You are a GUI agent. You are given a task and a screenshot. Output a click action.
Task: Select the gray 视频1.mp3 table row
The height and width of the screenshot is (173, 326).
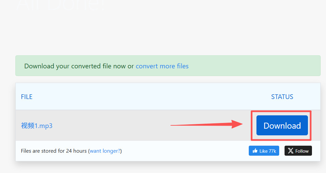click(x=168, y=125)
